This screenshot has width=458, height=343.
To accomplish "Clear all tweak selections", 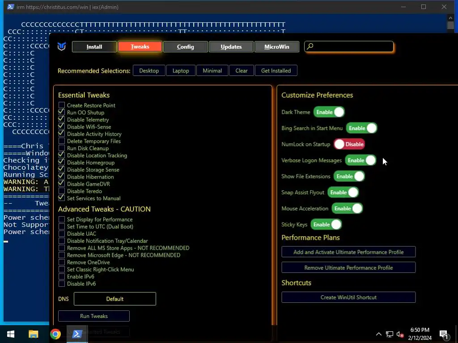I will (241, 71).
